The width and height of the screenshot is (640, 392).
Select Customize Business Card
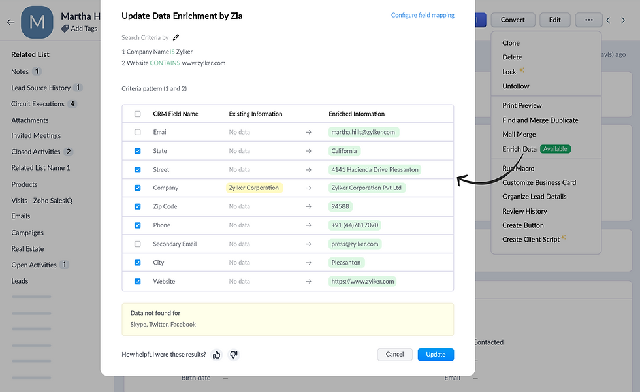point(539,182)
